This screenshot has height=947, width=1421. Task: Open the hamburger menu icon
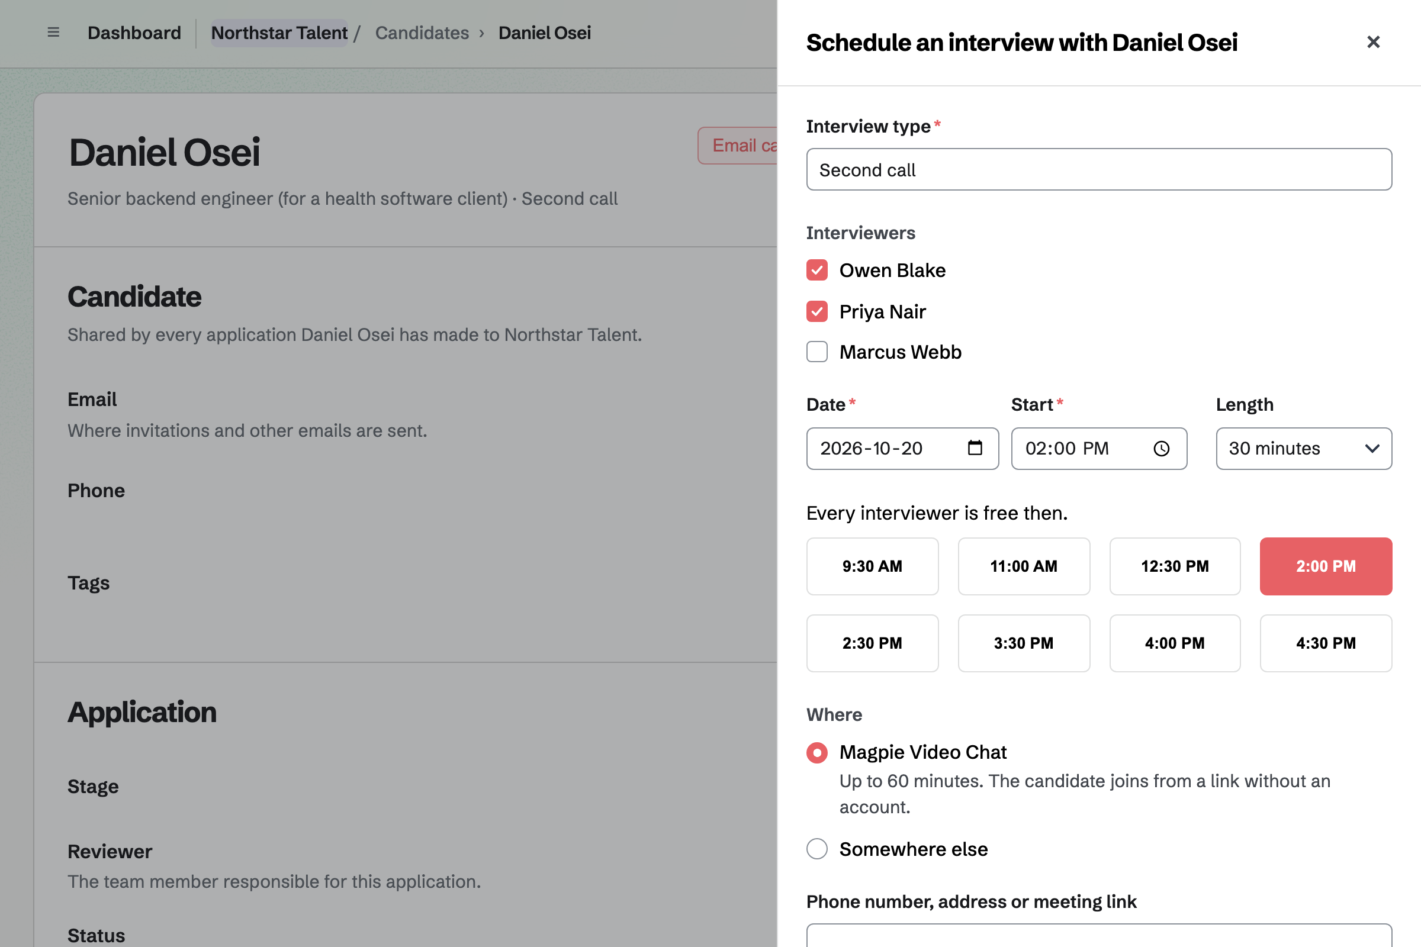tap(53, 33)
